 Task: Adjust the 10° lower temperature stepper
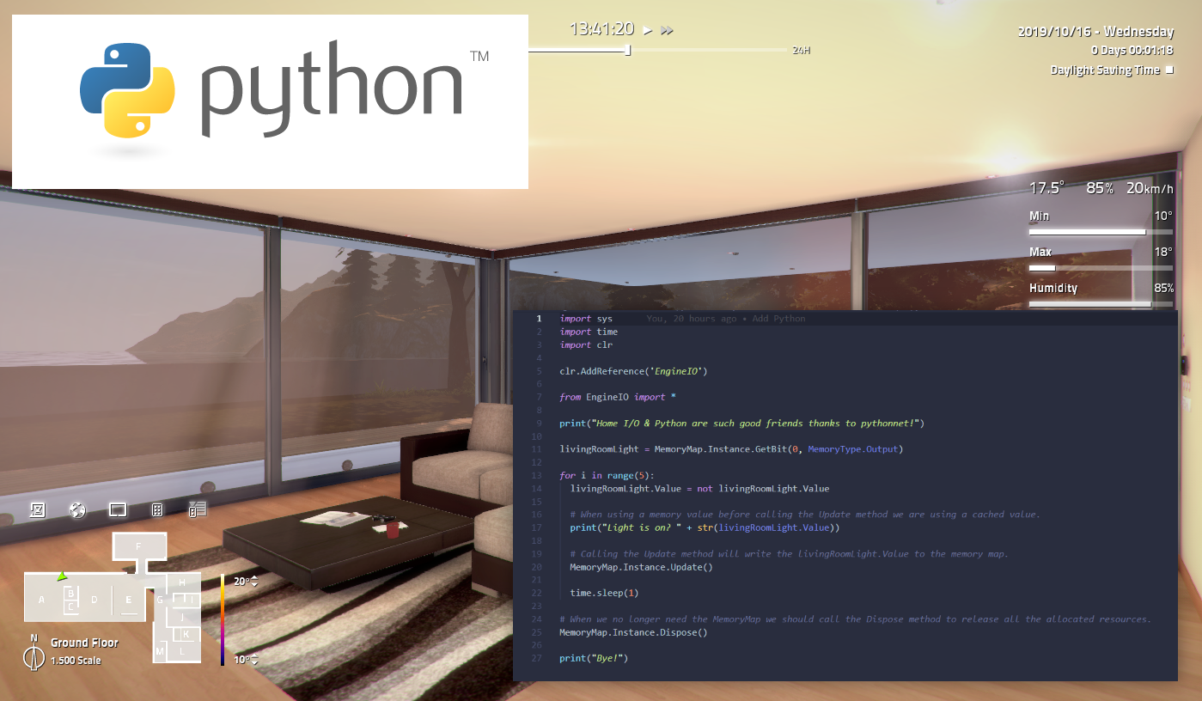[253, 660]
